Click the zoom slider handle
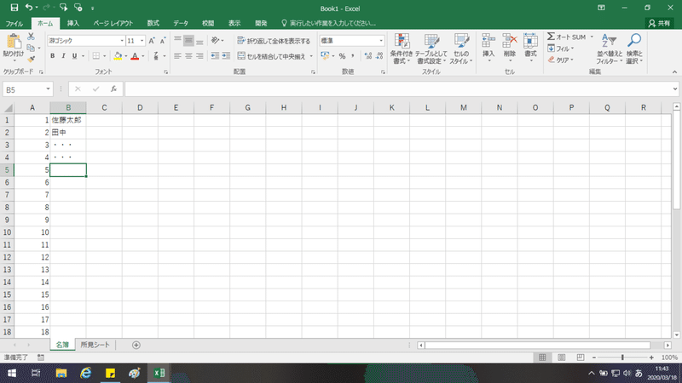This screenshot has width=682, height=383. point(622,357)
